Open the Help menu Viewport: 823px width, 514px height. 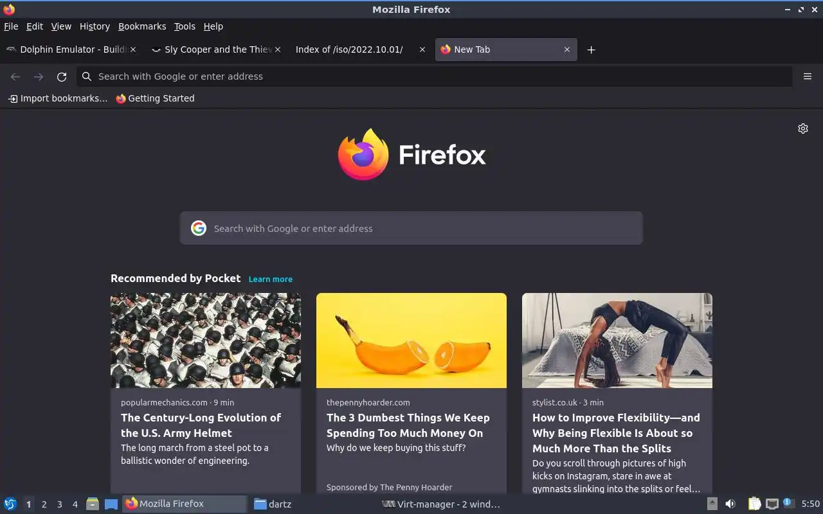pyautogui.click(x=213, y=26)
